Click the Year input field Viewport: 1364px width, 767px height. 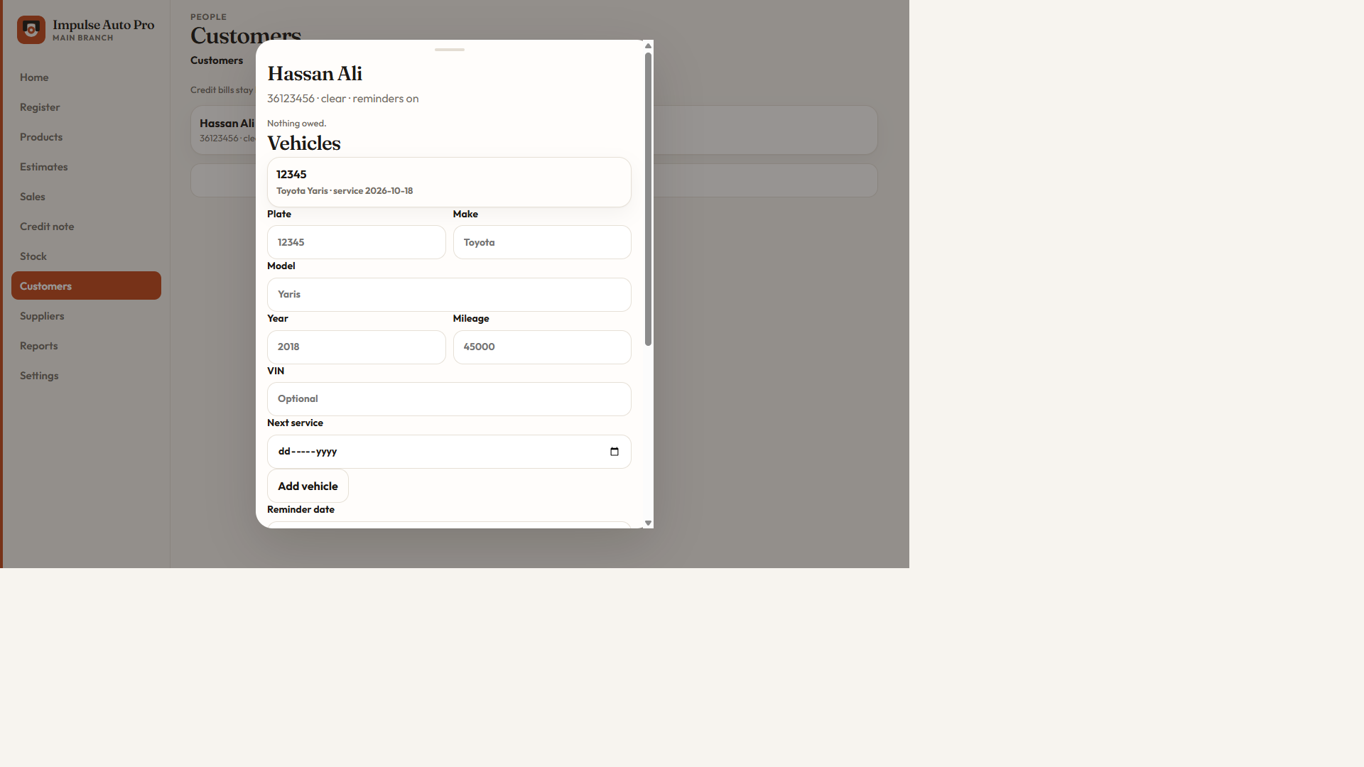pos(357,347)
